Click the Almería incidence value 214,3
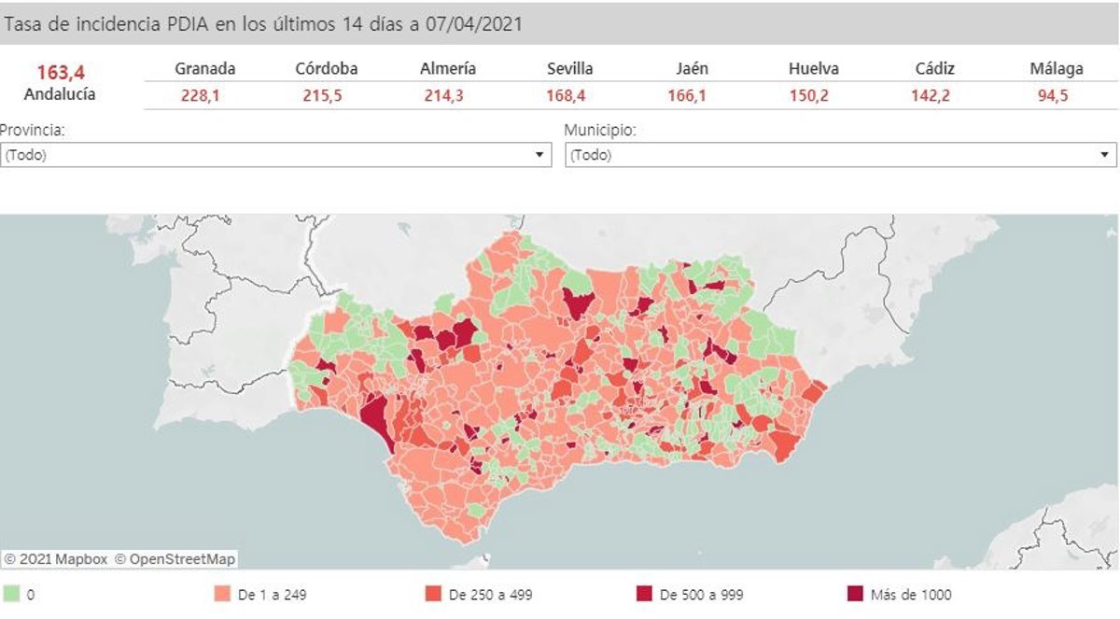Image resolution: width=1120 pixels, height=619 pixels. [x=444, y=95]
